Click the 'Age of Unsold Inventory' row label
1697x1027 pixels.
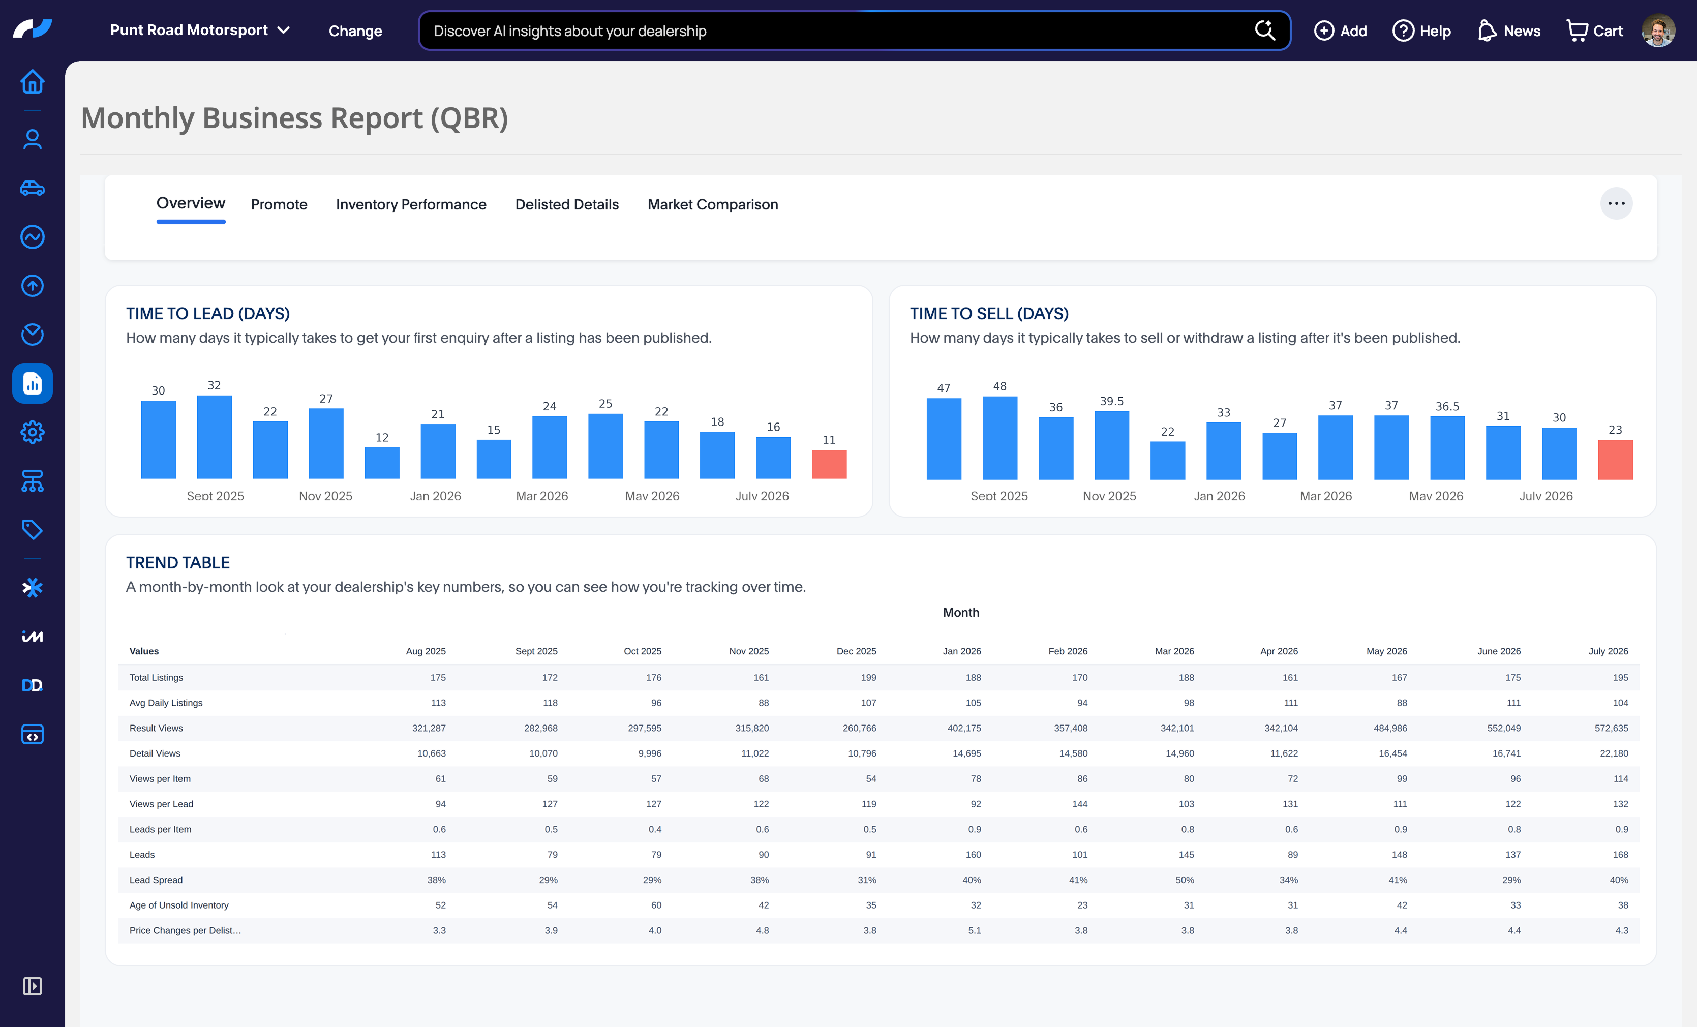(x=179, y=905)
